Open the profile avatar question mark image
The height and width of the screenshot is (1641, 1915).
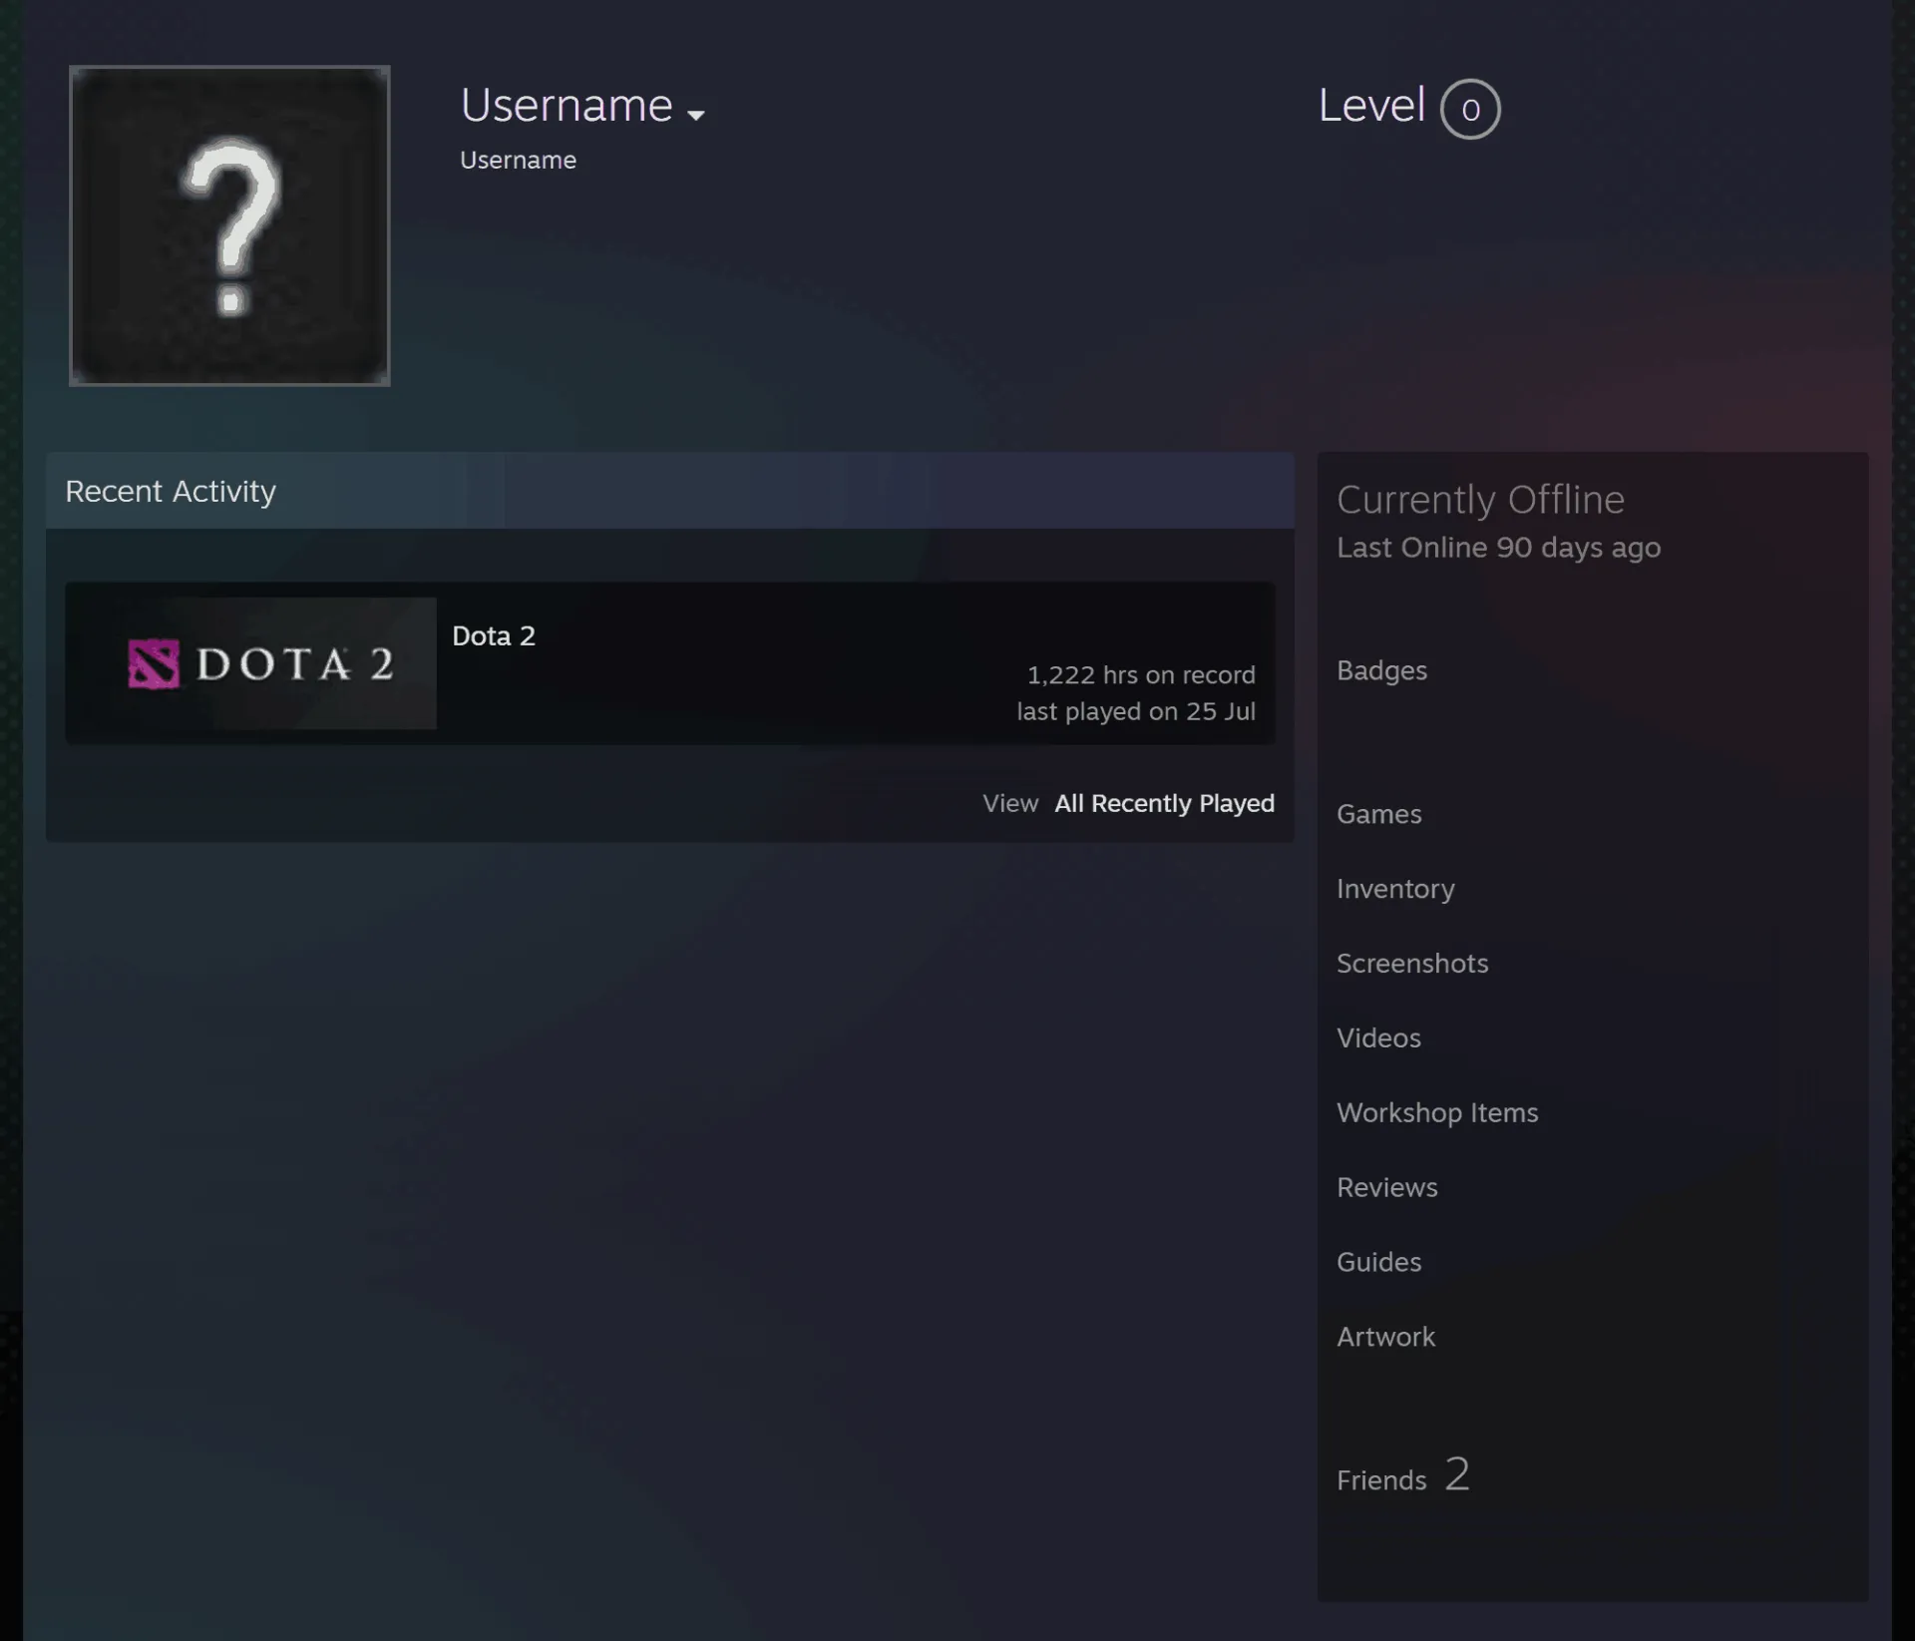[229, 225]
